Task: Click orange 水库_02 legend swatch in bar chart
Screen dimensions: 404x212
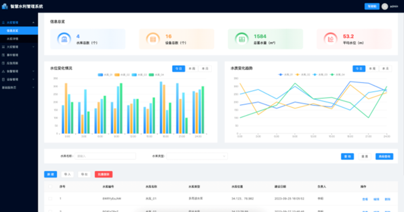Action: coord(117,75)
